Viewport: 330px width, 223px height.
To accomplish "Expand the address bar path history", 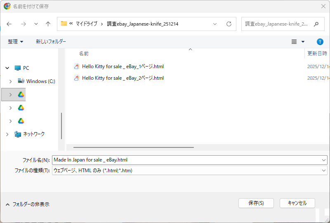I will point(215,24).
